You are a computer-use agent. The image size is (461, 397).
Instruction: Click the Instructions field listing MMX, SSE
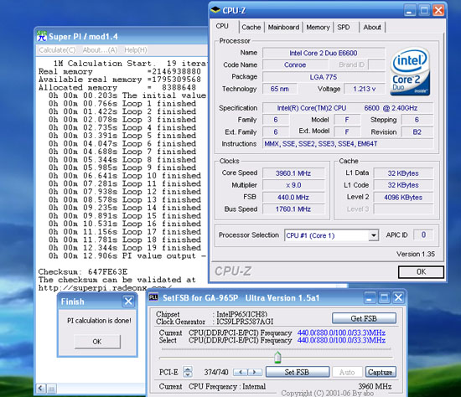pyautogui.click(x=348, y=144)
